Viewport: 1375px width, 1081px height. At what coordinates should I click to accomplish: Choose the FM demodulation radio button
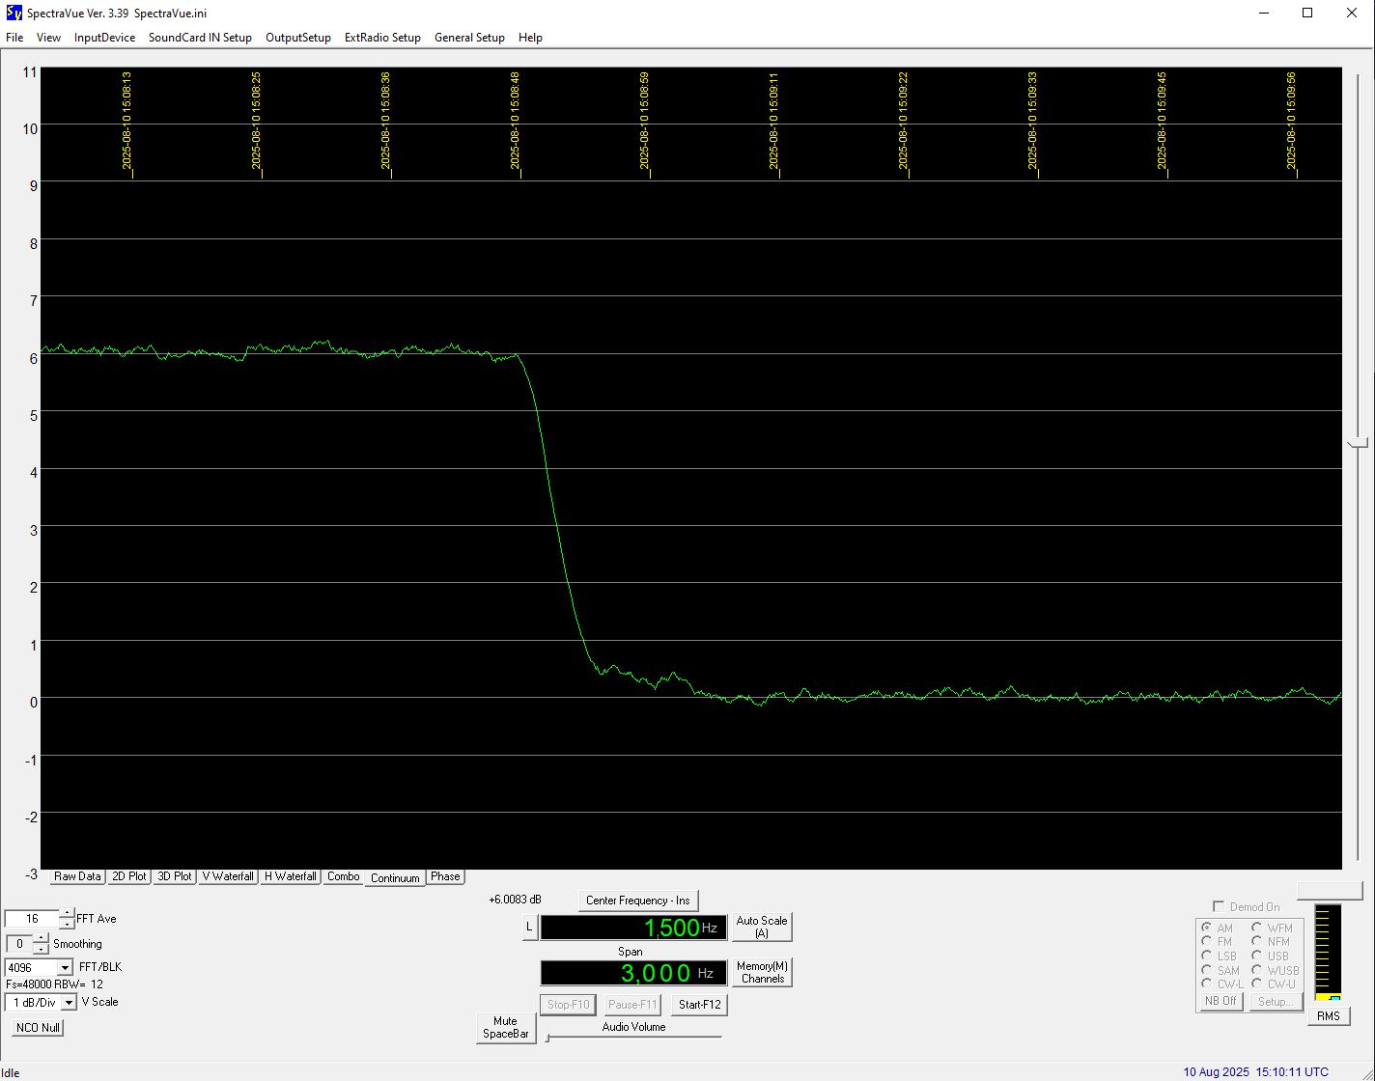[x=1207, y=941]
